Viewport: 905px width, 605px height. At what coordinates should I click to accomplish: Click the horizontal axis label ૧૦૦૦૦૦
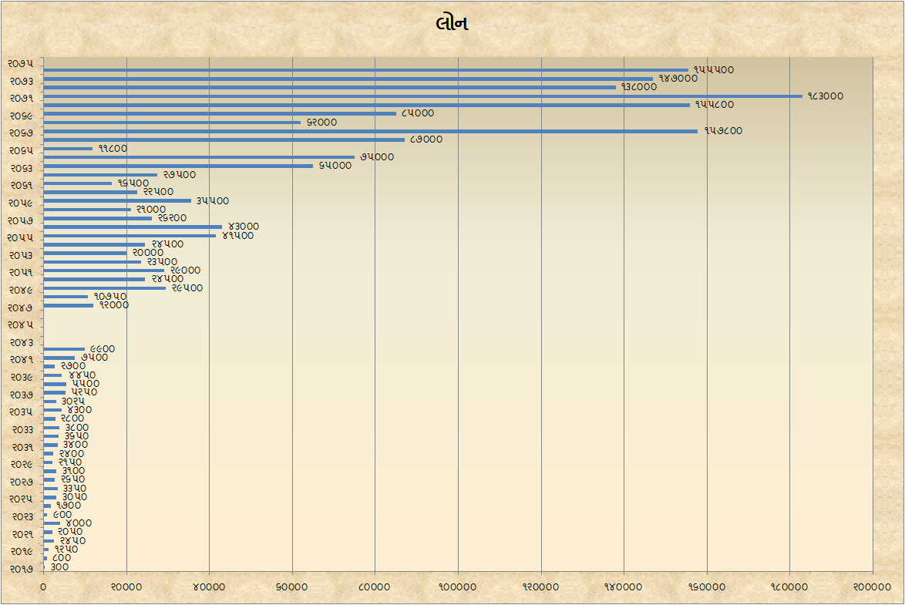pos(458,587)
